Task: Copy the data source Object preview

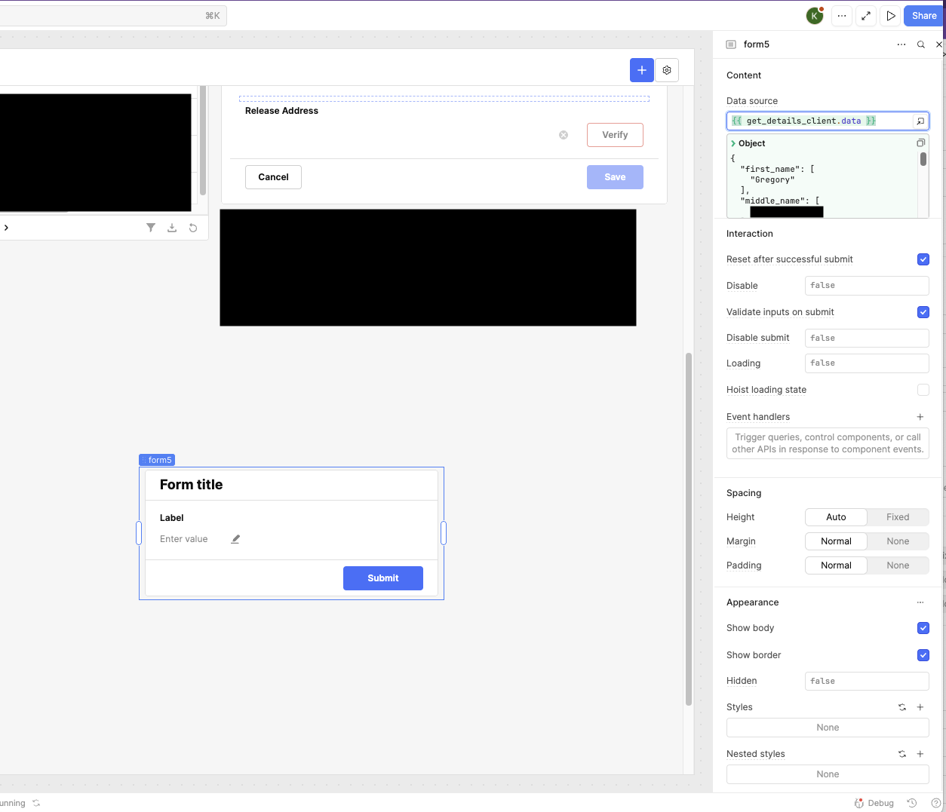Action: click(x=920, y=143)
